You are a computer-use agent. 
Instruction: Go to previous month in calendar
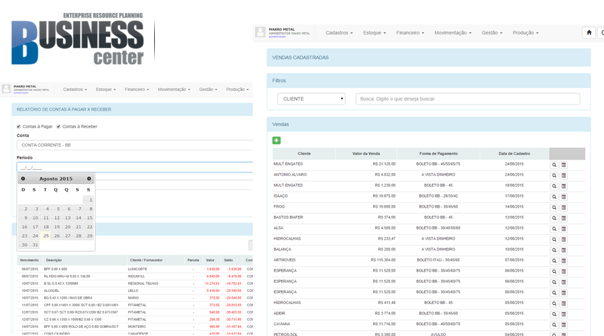pyautogui.click(x=23, y=179)
